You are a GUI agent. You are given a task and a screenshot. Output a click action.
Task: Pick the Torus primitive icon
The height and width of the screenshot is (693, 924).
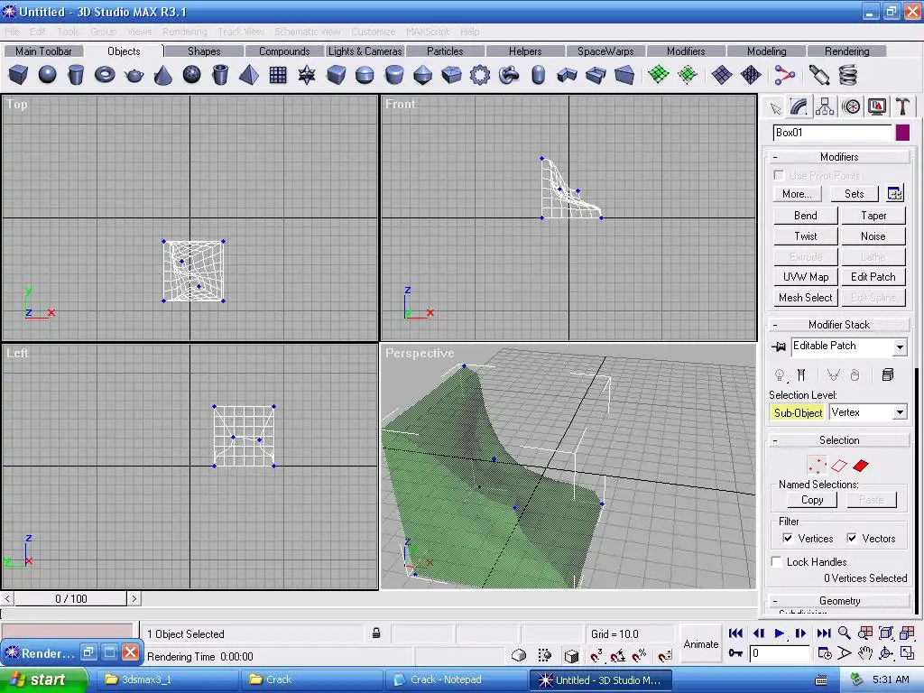click(105, 75)
